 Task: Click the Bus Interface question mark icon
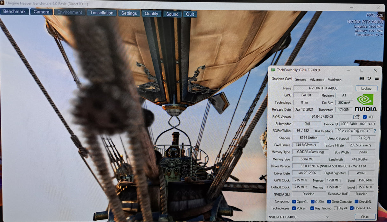pyautogui.click(x=375, y=131)
